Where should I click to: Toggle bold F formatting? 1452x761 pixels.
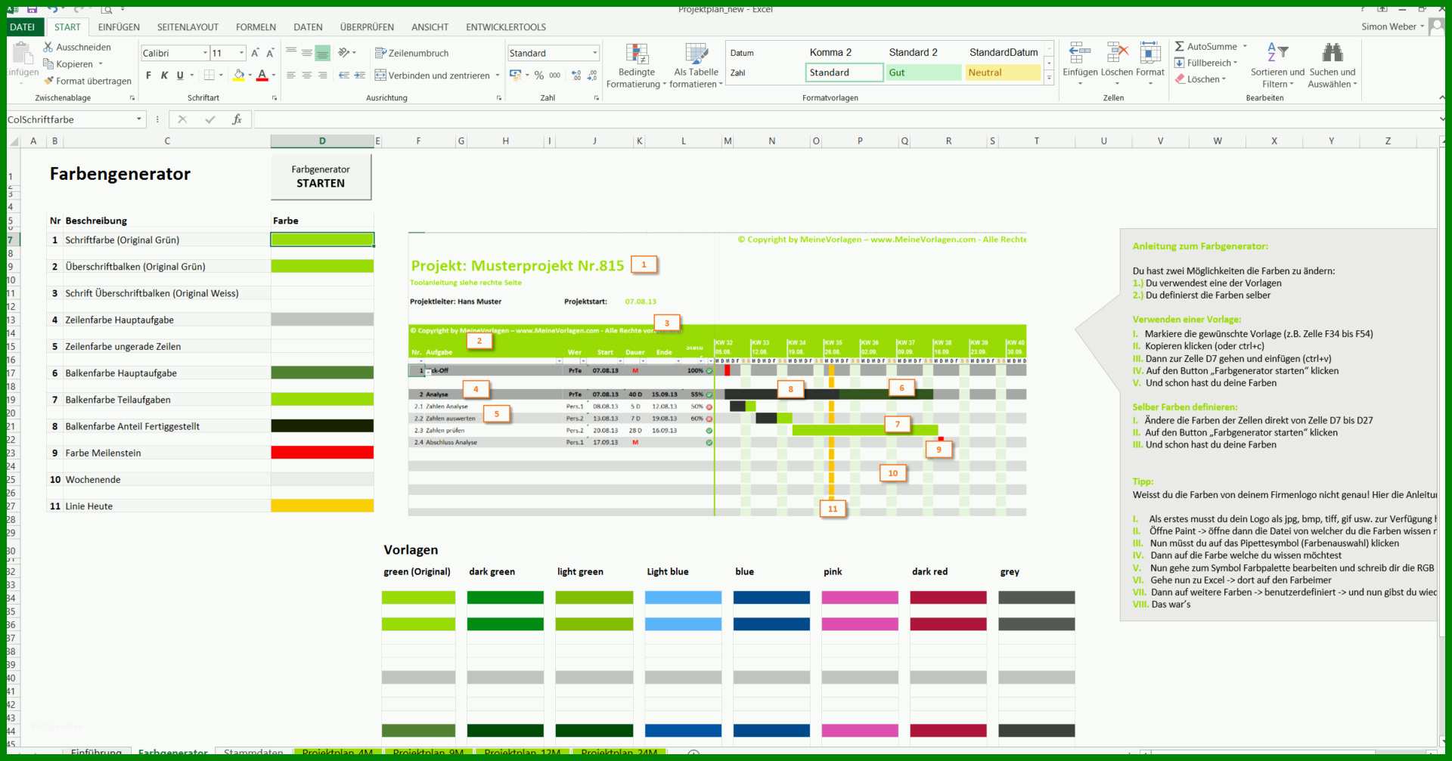point(148,75)
